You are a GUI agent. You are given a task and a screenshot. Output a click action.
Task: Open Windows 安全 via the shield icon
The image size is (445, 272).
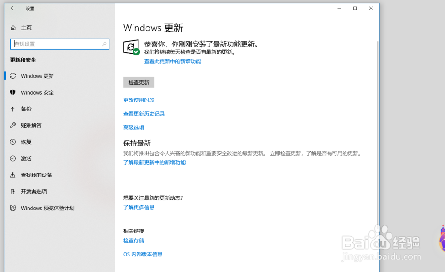[x=12, y=92]
